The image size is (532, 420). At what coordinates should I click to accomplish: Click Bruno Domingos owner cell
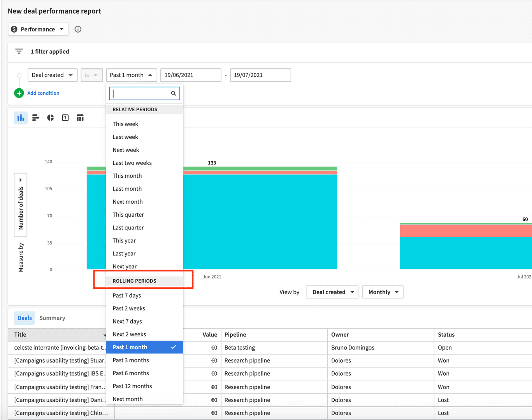[353, 348]
